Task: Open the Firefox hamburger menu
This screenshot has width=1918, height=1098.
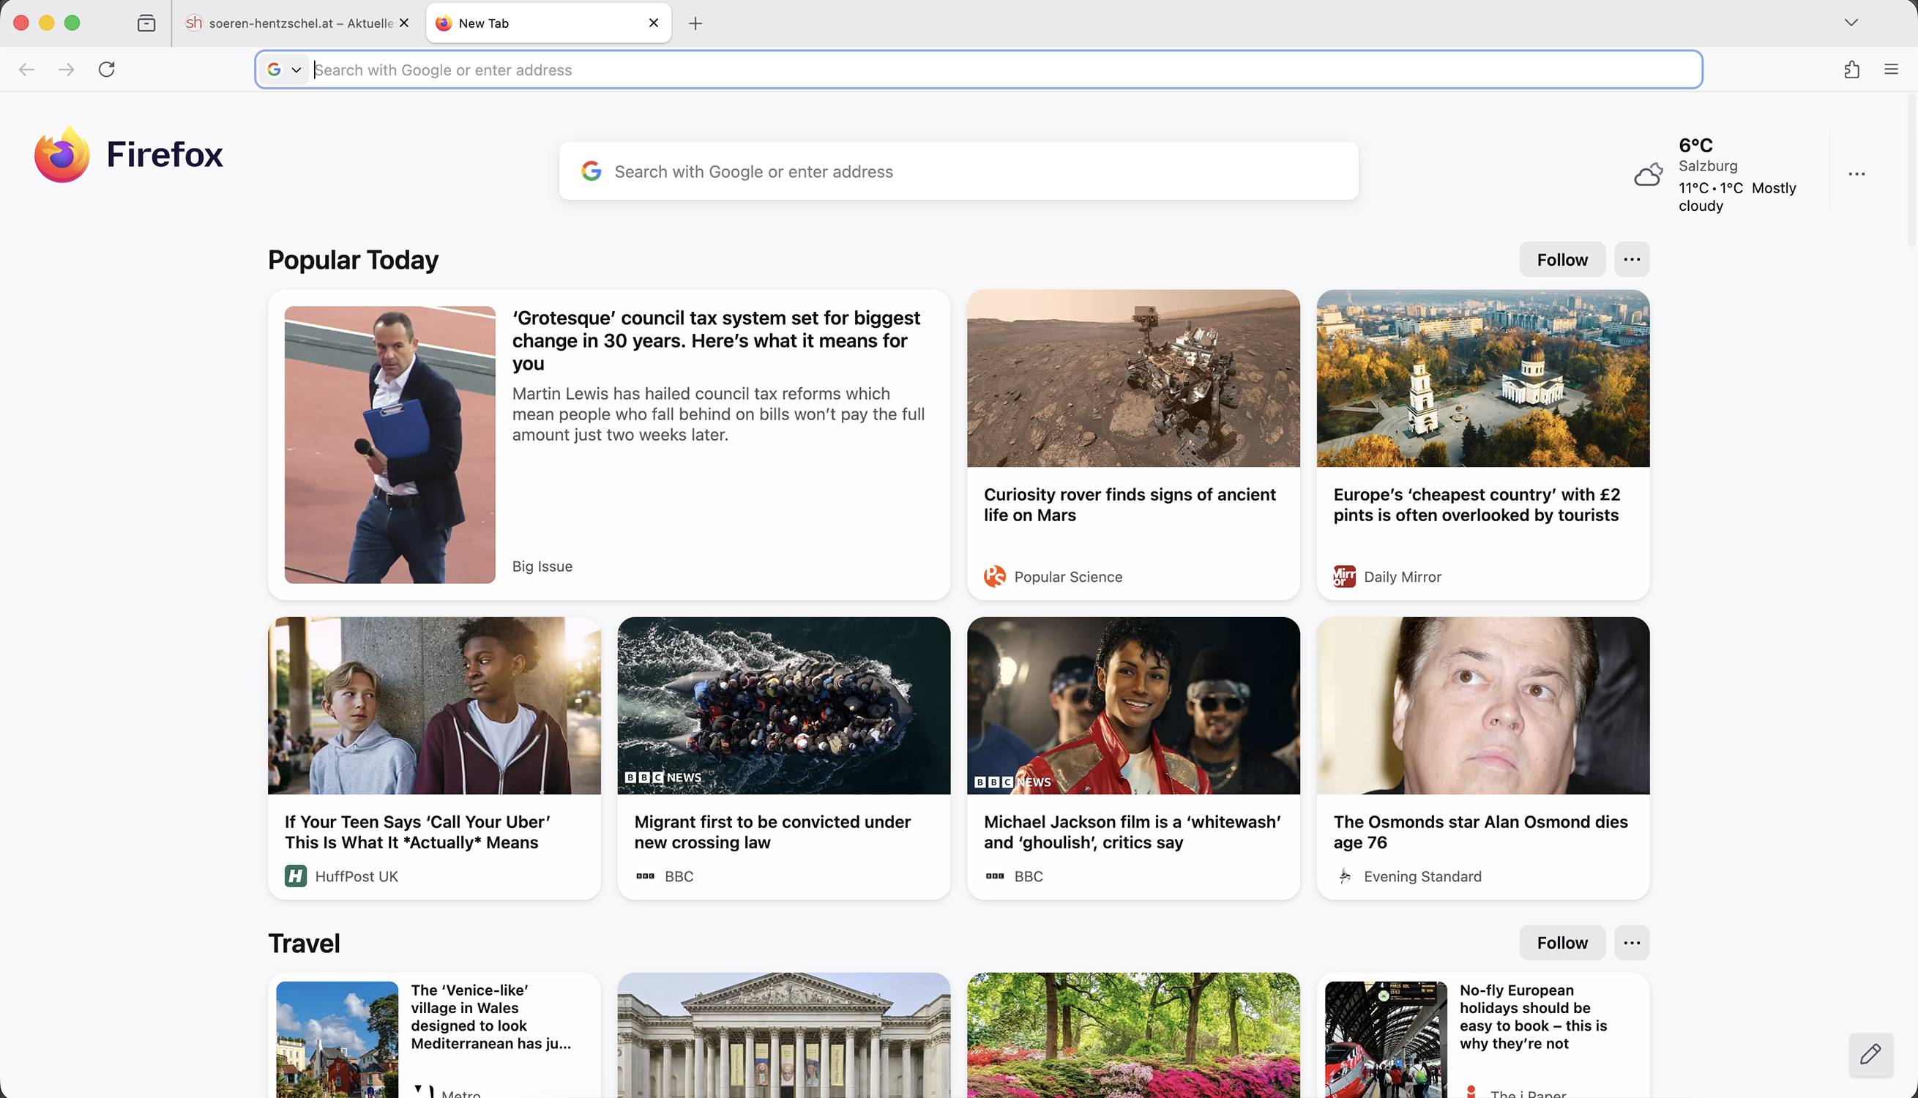Action: click(x=1891, y=70)
